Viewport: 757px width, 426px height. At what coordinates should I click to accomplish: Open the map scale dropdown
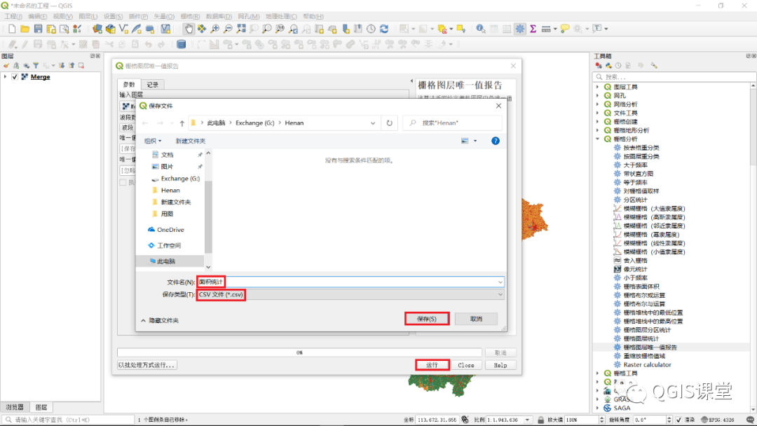[528, 420]
